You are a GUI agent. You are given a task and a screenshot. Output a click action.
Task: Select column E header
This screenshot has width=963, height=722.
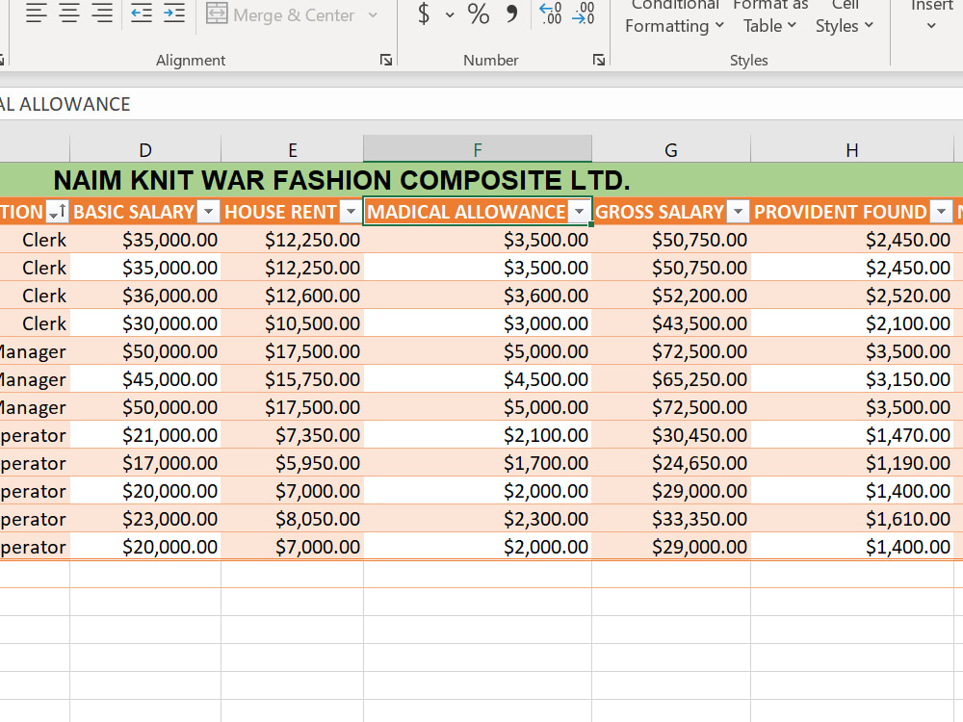(x=293, y=150)
